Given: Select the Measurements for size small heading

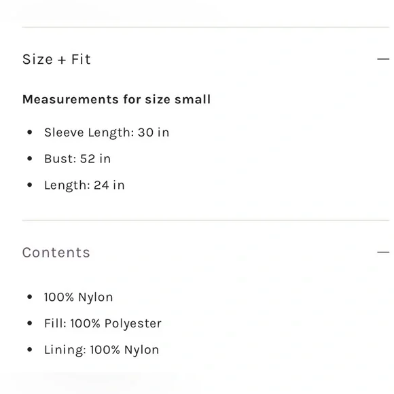Looking at the screenshot, I should click(117, 99).
